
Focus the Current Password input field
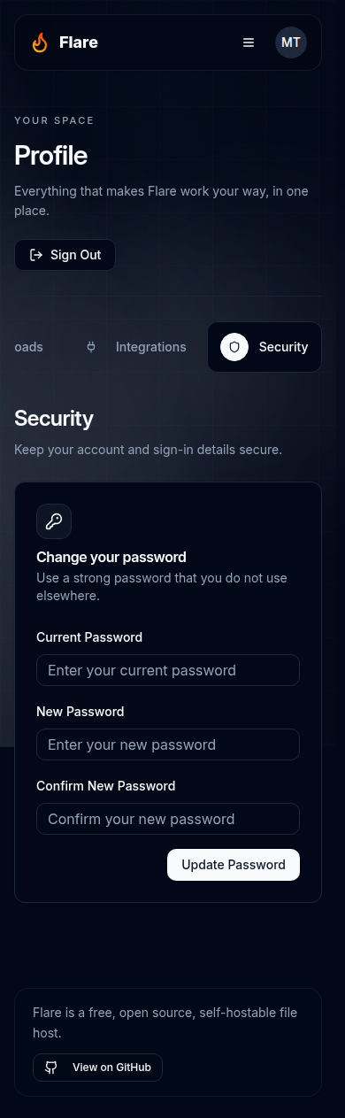pyautogui.click(x=168, y=670)
